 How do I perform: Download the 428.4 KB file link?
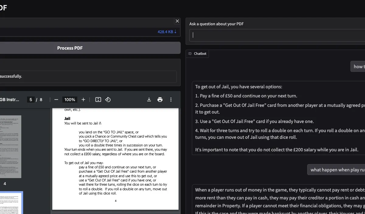pos(167,32)
